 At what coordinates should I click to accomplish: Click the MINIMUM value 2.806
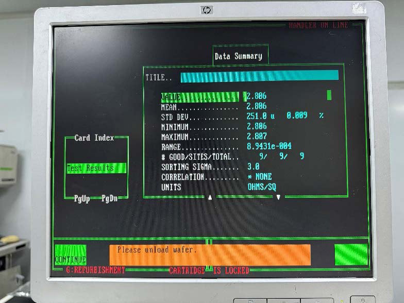(x=257, y=126)
